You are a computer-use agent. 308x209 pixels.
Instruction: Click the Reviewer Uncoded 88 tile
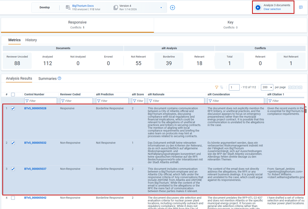coord(17,61)
